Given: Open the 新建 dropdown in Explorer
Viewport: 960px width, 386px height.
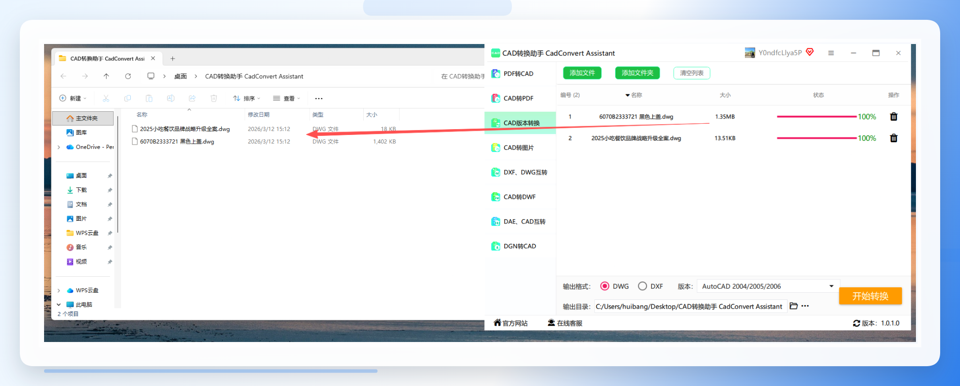Looking at the screenshot, I should point(73,98).
